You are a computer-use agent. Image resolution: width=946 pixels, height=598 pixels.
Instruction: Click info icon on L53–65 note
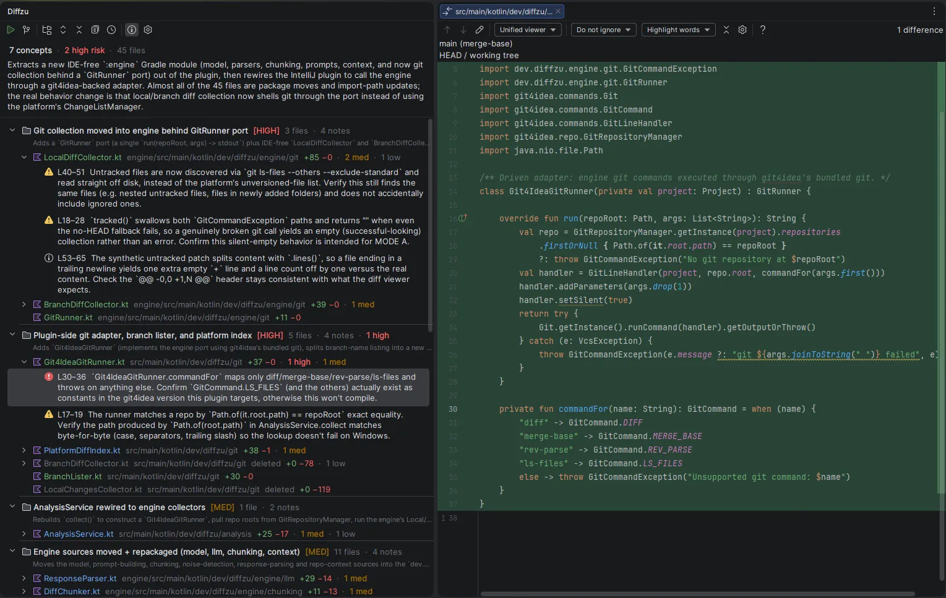[x=49, y=258]
